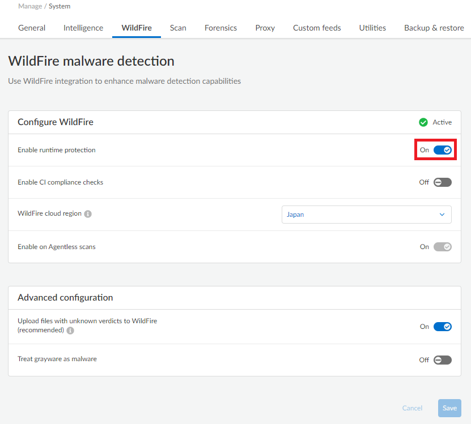Screen dimensions: 471x424
Task: Open the WildFire cloud region dropdown
Action: (x=367, y=215)
